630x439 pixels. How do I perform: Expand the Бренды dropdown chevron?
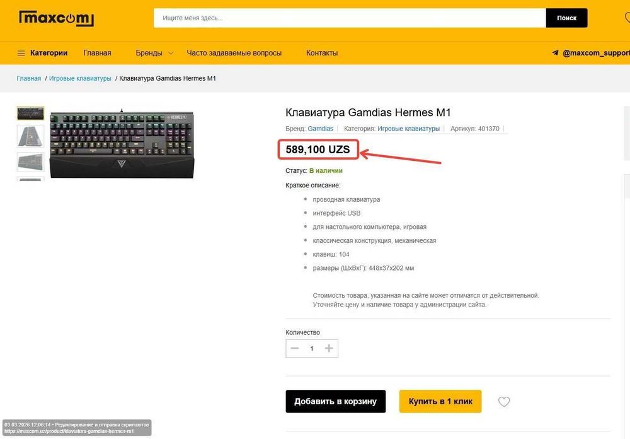click(171, 53)
